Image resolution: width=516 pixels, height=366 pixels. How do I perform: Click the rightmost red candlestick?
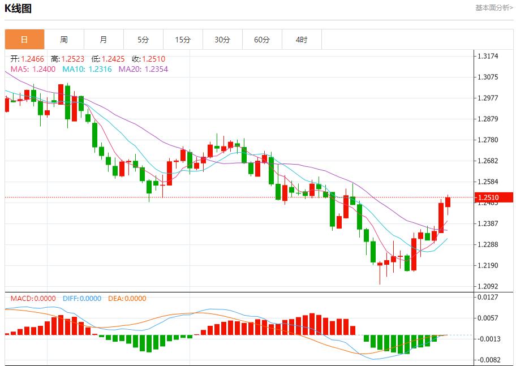coord(448,202)
